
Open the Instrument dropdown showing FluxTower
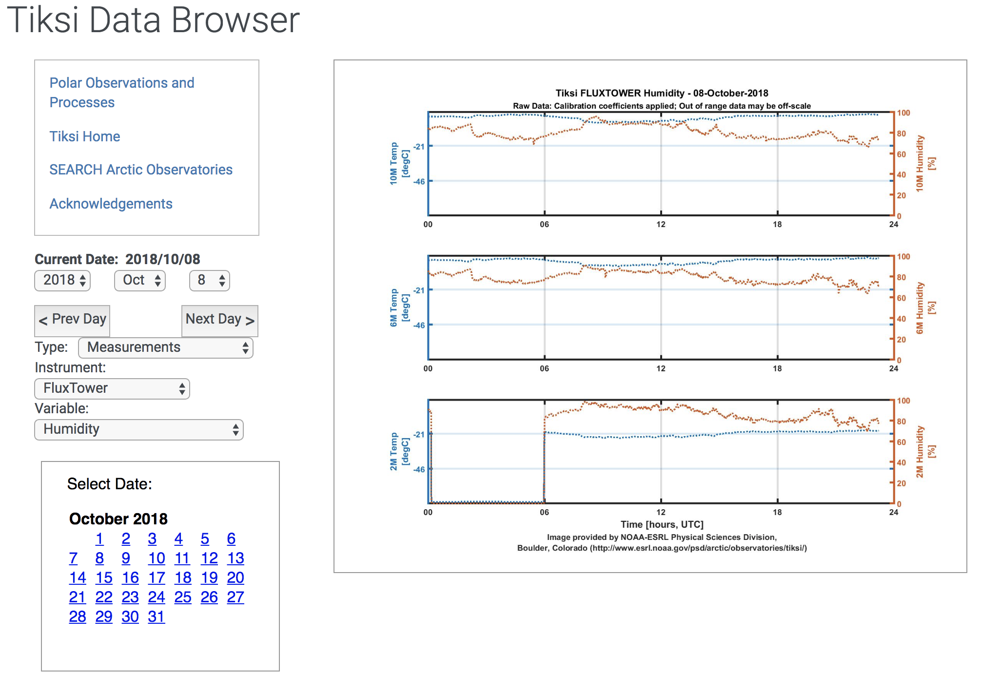coord(112,388)
